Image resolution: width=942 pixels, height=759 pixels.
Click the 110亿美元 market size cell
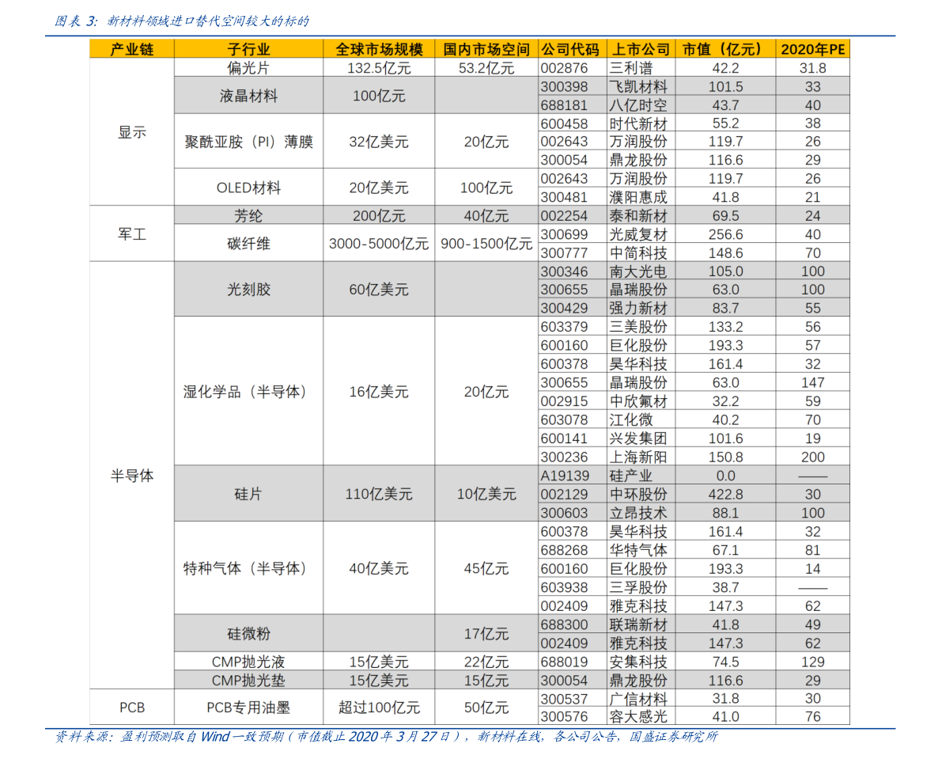[379, 493]
